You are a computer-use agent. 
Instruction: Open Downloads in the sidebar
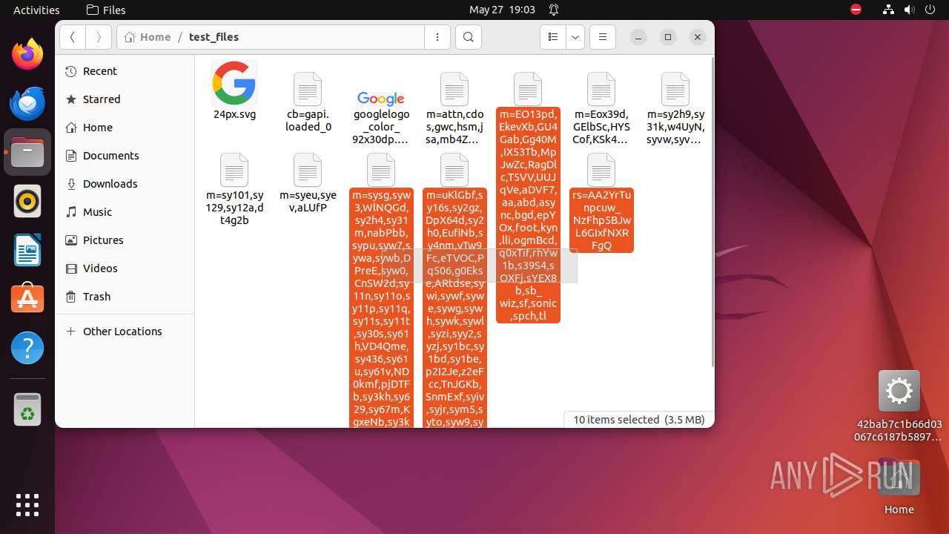click(124, 184)
